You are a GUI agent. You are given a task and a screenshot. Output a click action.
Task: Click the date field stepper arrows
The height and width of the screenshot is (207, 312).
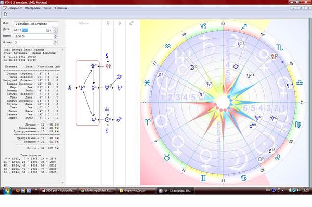(x=56, y=30)
